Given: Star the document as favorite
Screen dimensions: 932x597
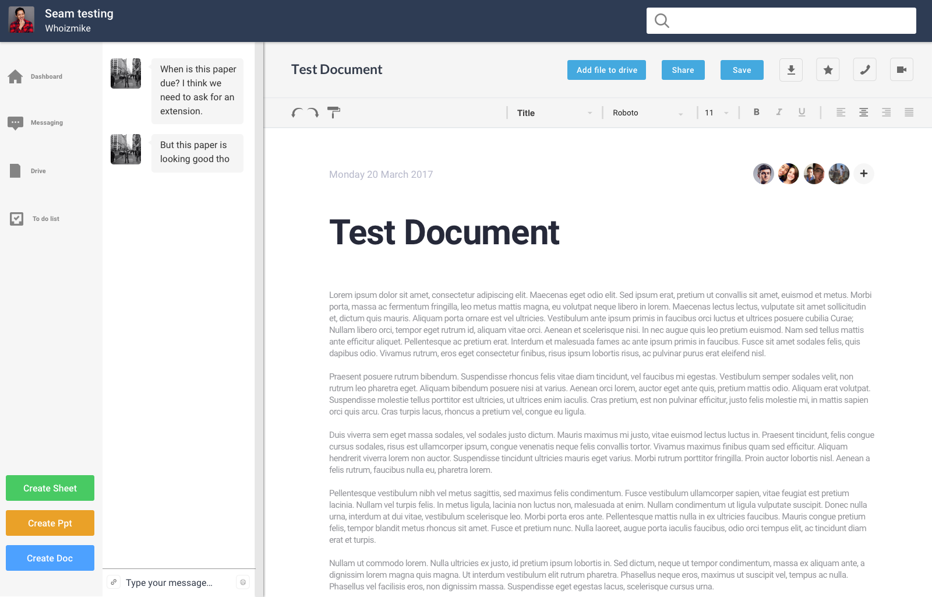Looking at the screenshot, I should point(828,70).
